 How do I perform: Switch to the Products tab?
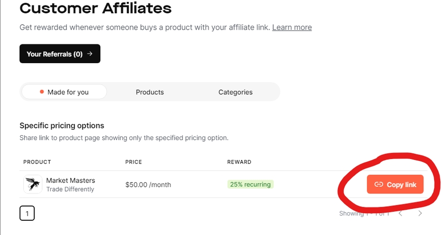point(150,92)
